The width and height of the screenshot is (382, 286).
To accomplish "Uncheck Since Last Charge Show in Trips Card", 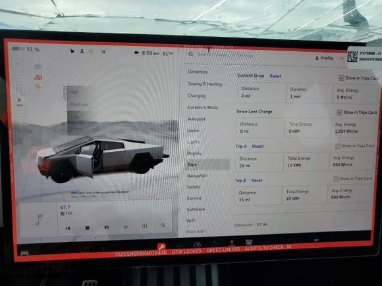I will [340, 112].
